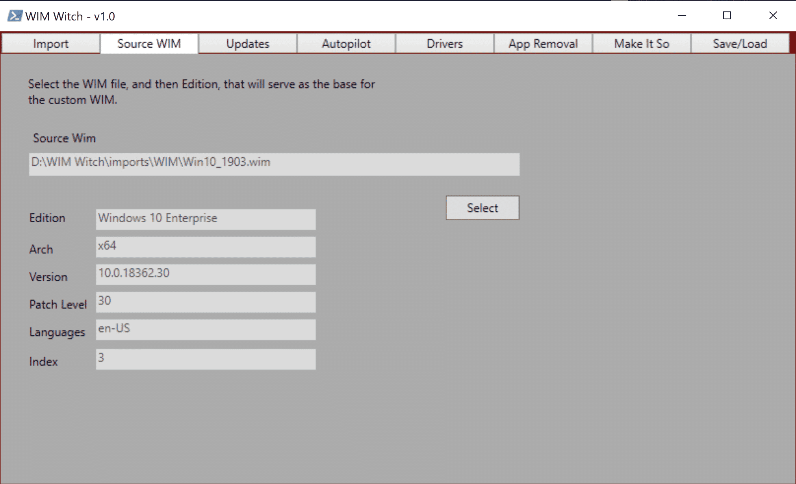Open the Updates tab

coord(248,44)
